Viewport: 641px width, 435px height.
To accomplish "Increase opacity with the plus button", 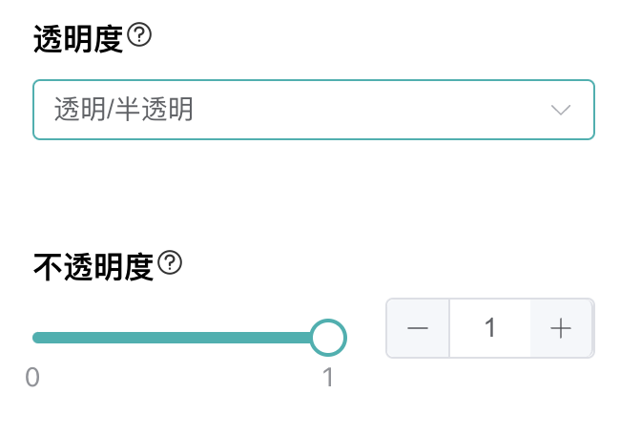I will pyautogui.click(x=561, y=328).
